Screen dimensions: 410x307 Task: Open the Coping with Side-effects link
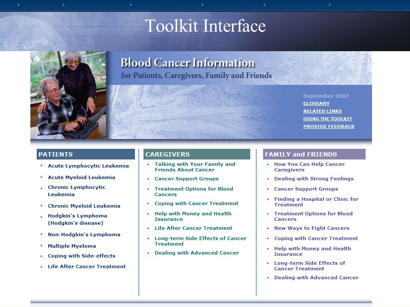pyautogui.click(x=81, y=256)
